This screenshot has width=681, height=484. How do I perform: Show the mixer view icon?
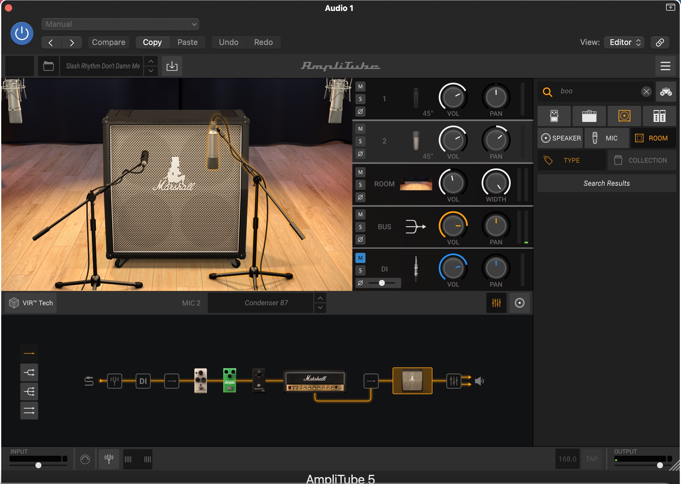pos(496,303)
